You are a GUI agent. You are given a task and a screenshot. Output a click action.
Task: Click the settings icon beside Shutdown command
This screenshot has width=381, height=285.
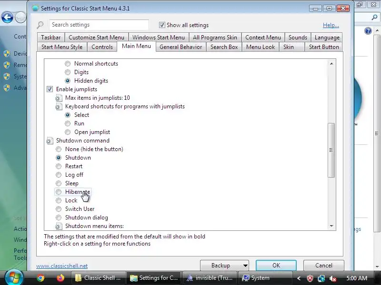click(x=50, y=141)
